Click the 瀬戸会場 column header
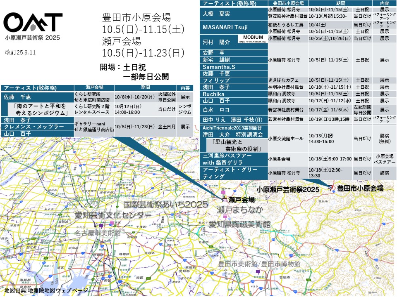 tap(94, 88)
